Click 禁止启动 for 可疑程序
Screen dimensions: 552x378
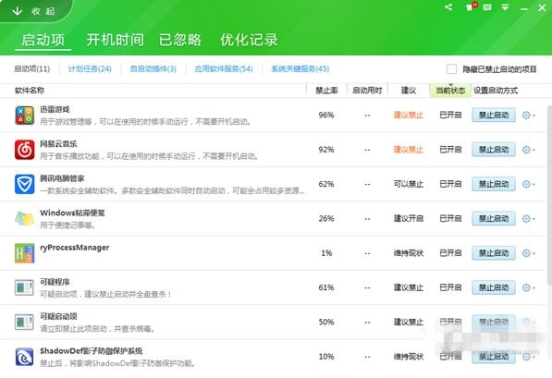pos(494,287)
